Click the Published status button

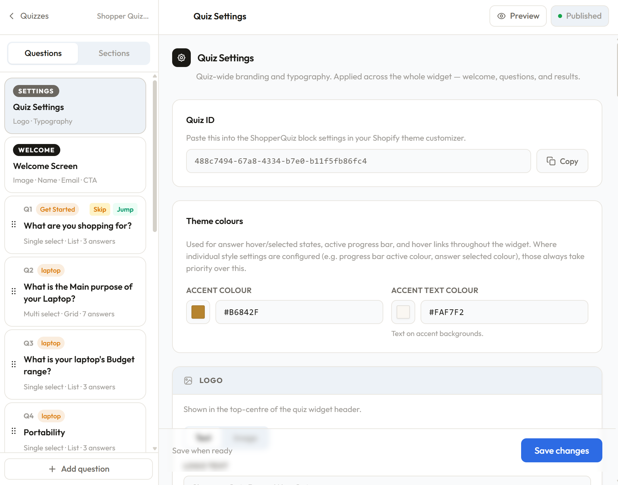coord(580,16)
